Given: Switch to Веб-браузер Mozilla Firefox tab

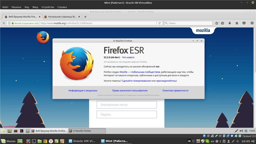Looking at the screenshot, I should (22, 17).
